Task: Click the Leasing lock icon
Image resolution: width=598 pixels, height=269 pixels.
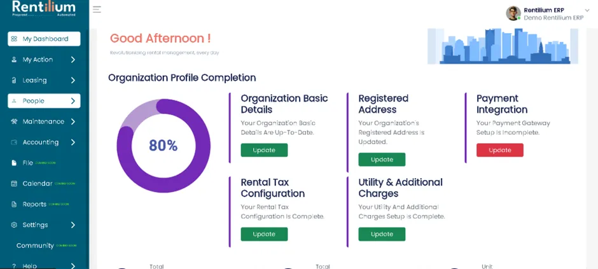Action: (14, 80)
